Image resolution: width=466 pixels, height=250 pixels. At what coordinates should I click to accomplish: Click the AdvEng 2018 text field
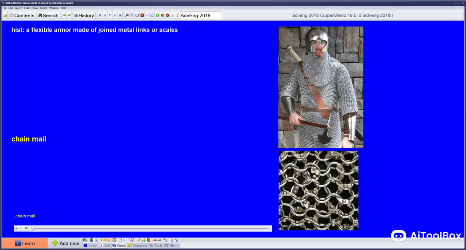click(201, 15)
